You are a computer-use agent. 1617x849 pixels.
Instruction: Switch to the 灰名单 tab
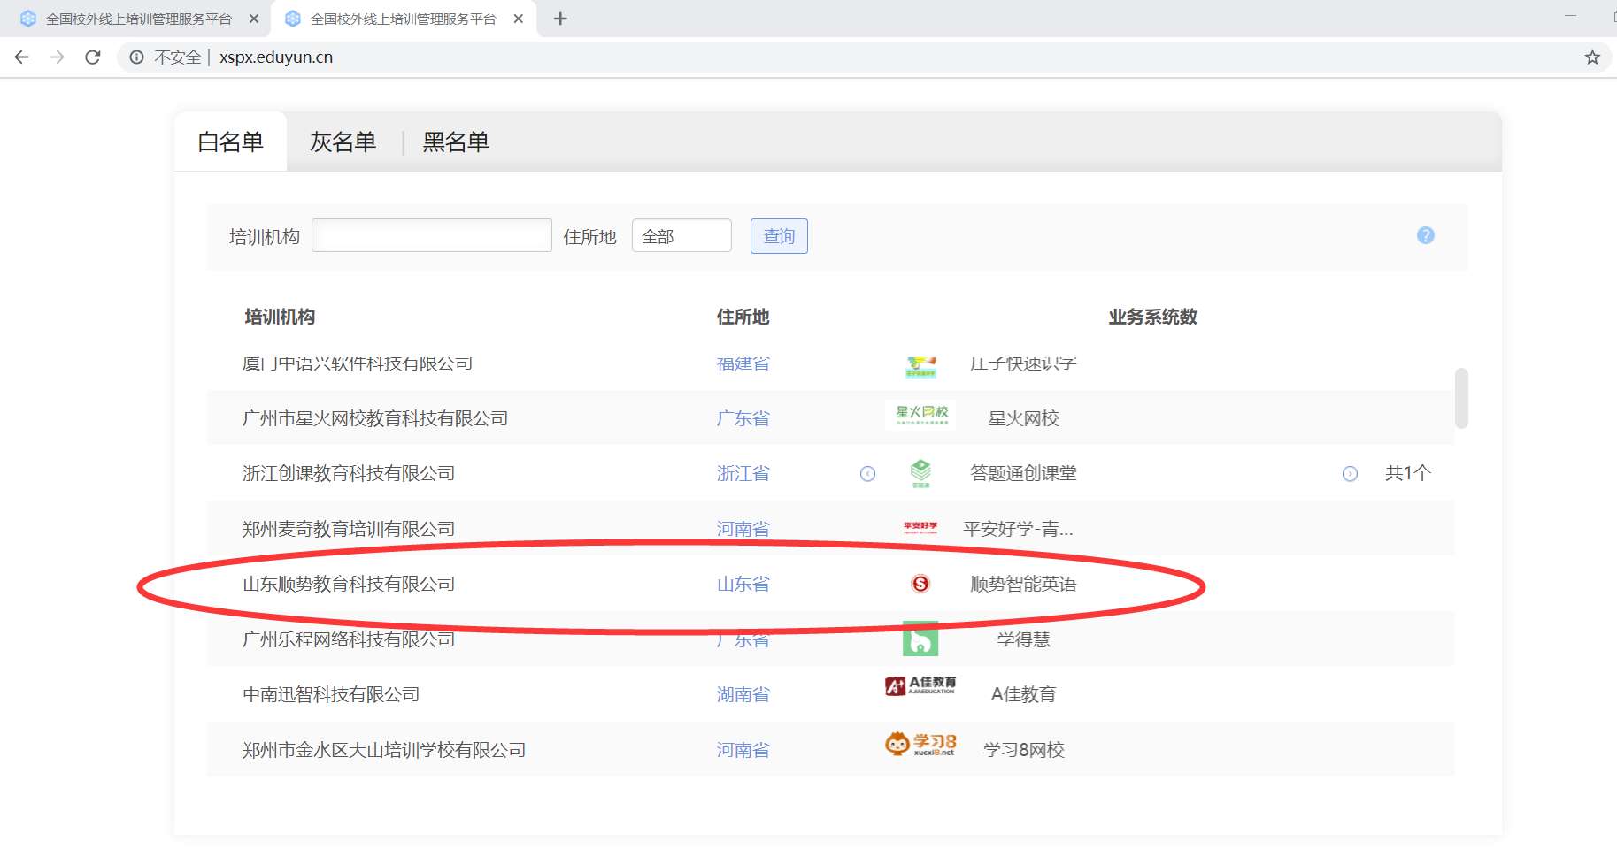(x=343, y=141)
